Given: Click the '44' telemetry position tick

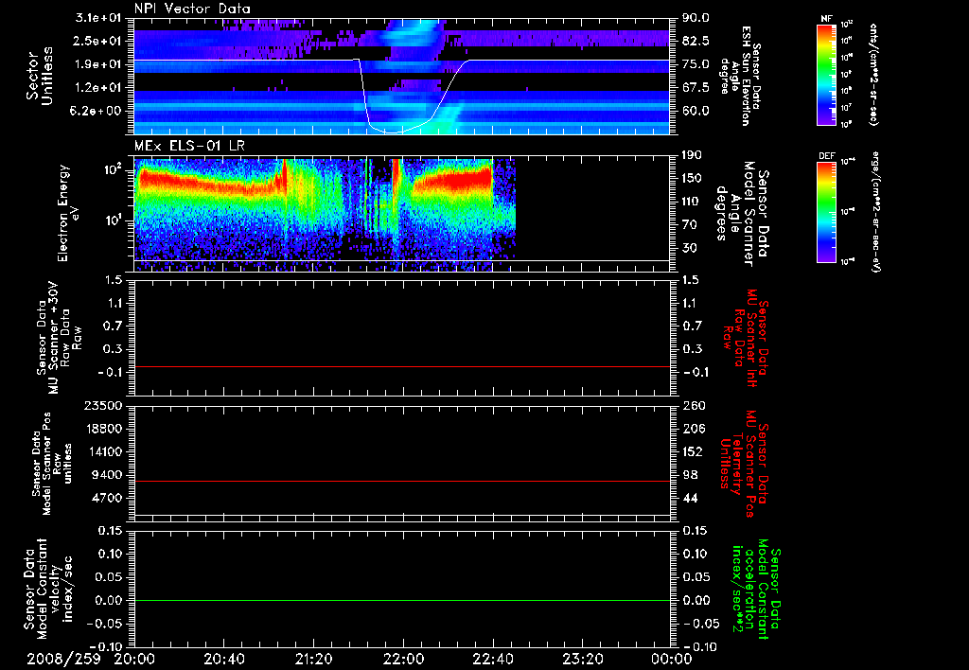Looking at the screenshot, I should tap(690, 498).
